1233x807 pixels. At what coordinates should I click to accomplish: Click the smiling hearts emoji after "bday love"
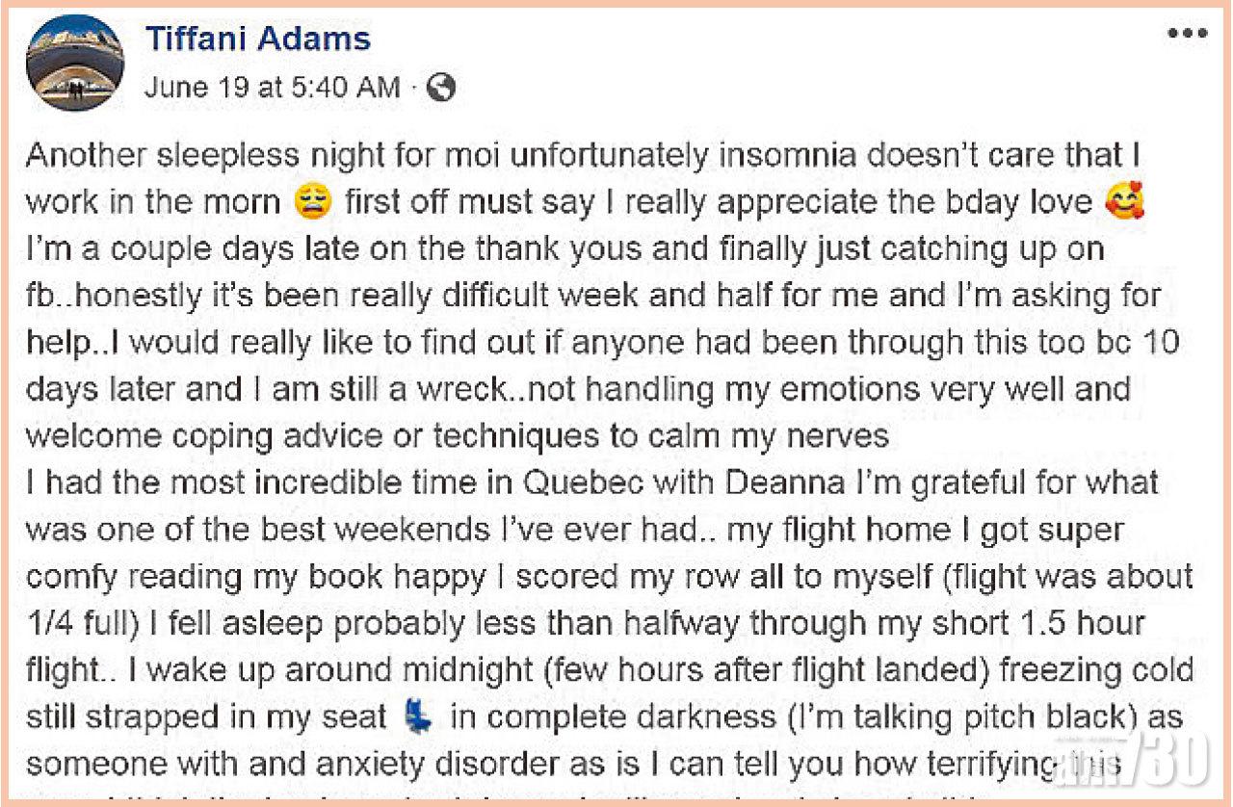pyautogui.click(x=1122, y=201)
